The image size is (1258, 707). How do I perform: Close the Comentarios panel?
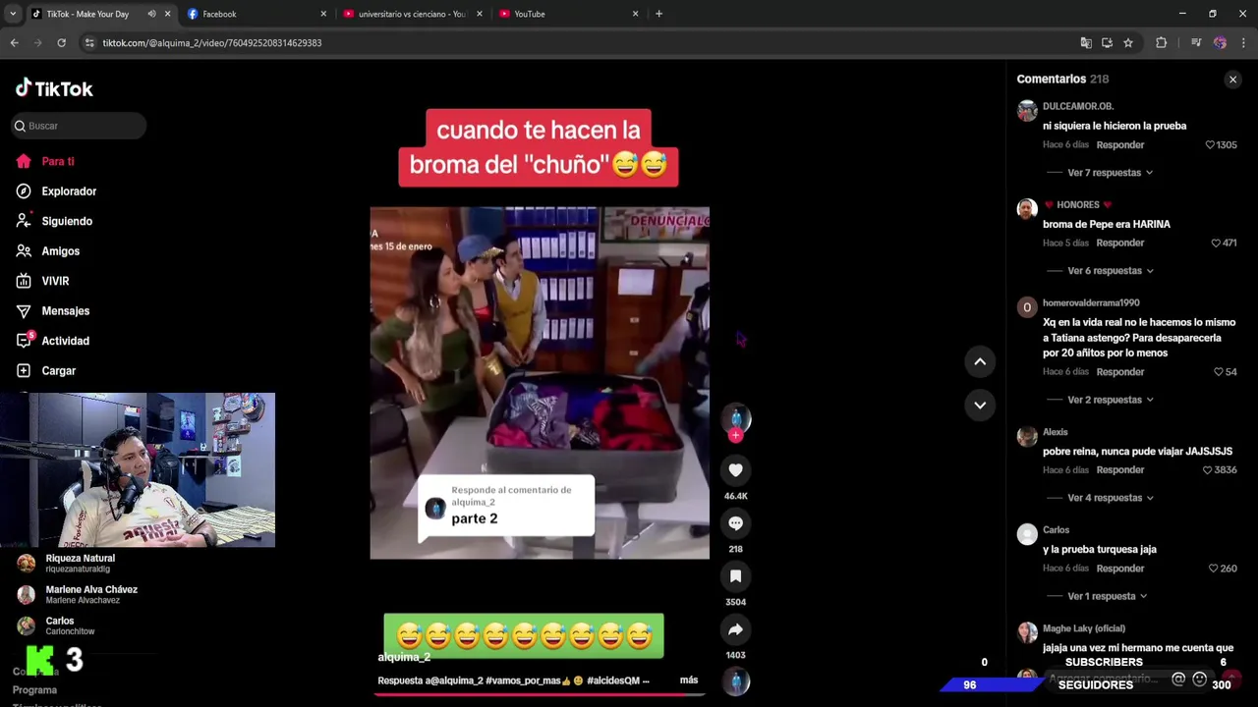click(1232, 80)
